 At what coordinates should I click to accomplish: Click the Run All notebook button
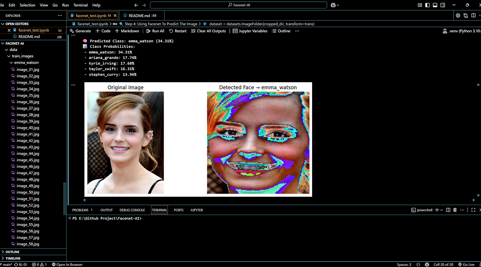point(155,31)
